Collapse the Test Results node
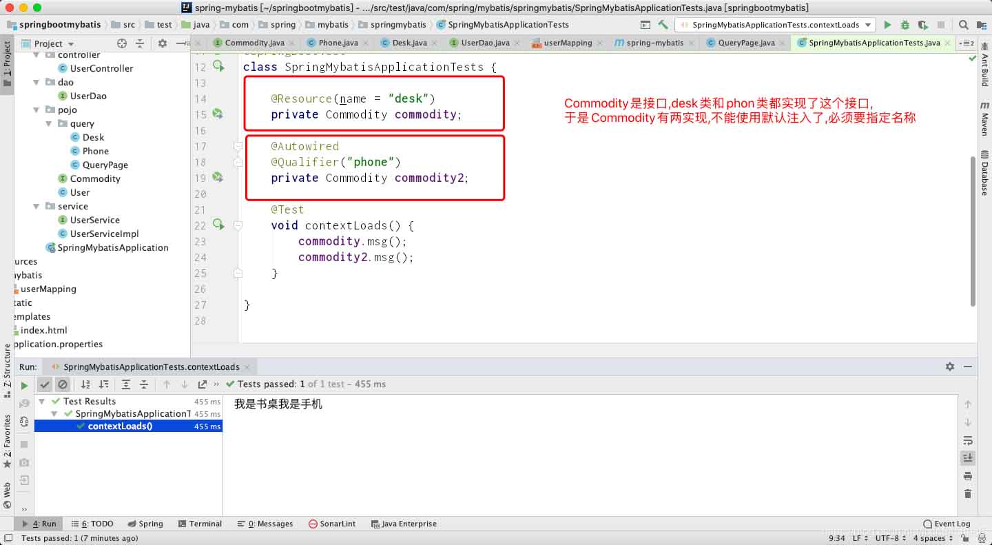The height and width of the screenshot is (545, 992). 43,401
